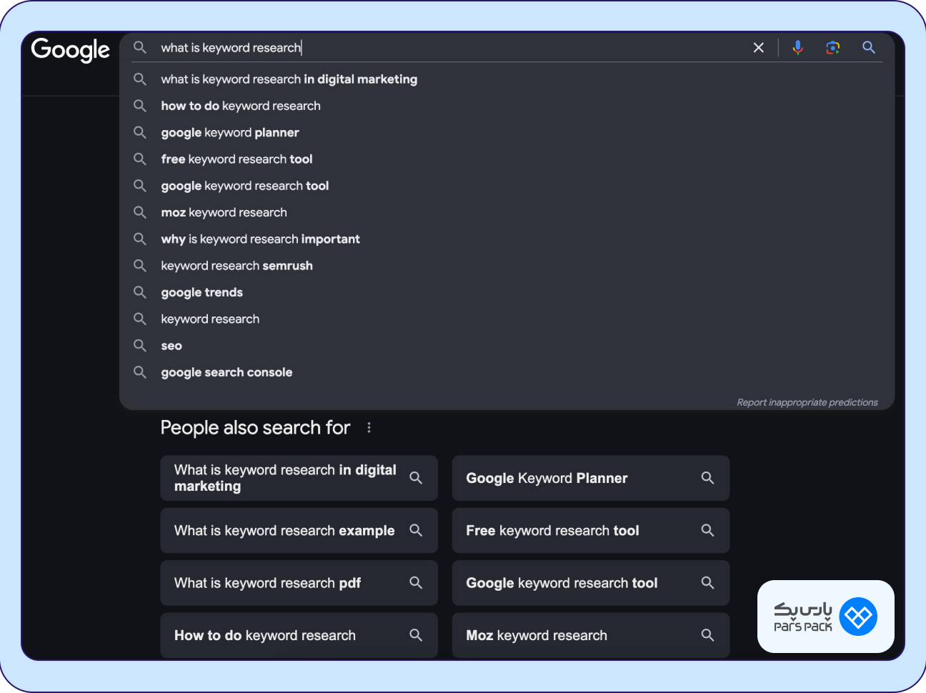Click magnifier icon beside 'seo' suggestion
Image resolution: width=926 pixels, height=693 pixels.
[x=140, y=346]
